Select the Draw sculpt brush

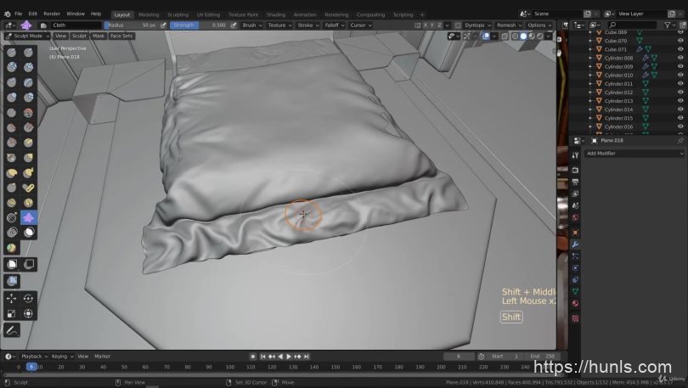click(11, 53)
